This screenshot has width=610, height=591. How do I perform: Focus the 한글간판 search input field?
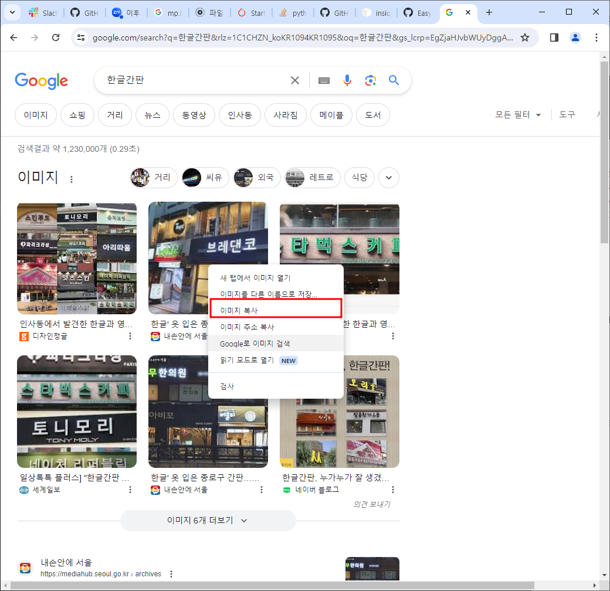[195, 80]
